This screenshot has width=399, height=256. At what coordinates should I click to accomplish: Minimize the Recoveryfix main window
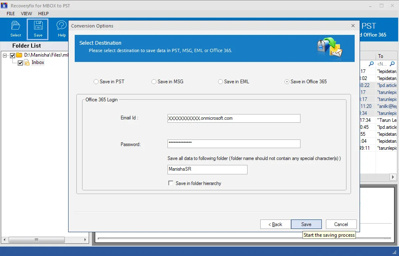(370, 6)
